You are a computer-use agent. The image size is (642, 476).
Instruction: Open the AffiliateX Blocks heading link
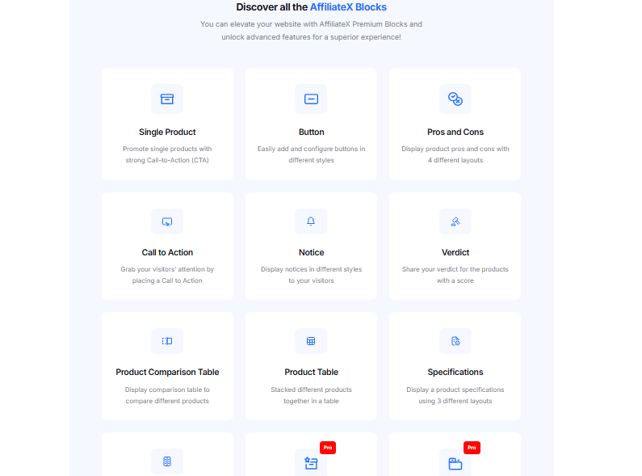click(348, 7)
